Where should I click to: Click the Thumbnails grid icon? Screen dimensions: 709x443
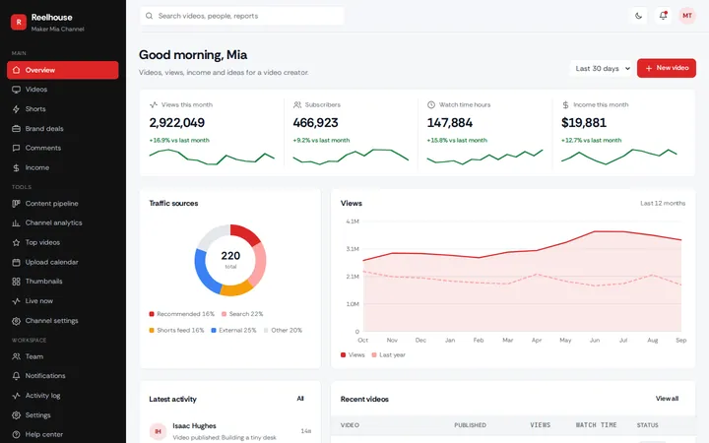point(17,282)
